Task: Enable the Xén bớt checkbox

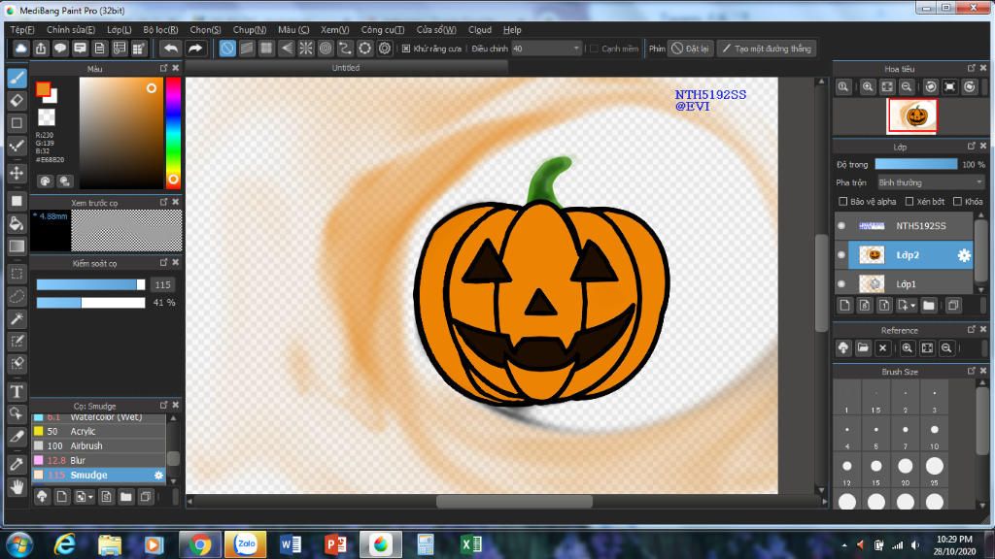Action: 909,202
